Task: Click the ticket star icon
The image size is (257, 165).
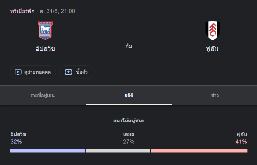Action: click(x=68, y=72)
